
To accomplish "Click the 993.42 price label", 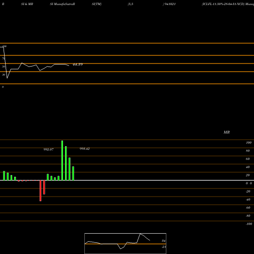I will pyautogui.click(x=84, y=149).
